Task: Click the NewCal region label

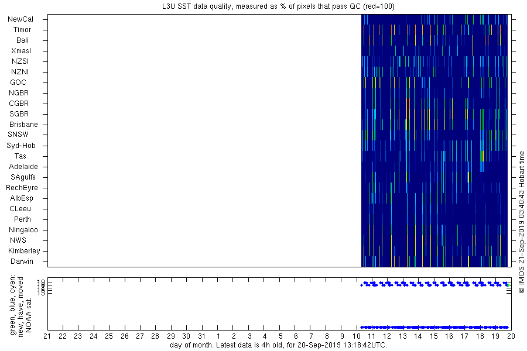Action: coord(20,19)
